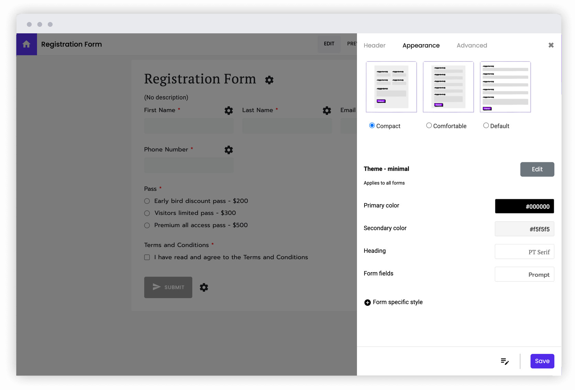Viewport: 575px width, 390px height.
Task: Click the style notes icon beside Save
Action: coord(505,361)
